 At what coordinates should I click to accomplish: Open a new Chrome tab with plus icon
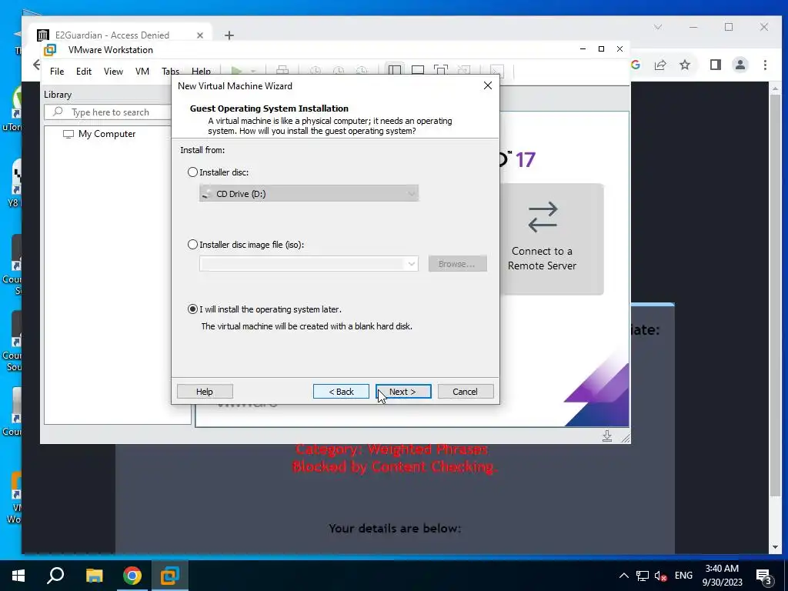[229, 35]
